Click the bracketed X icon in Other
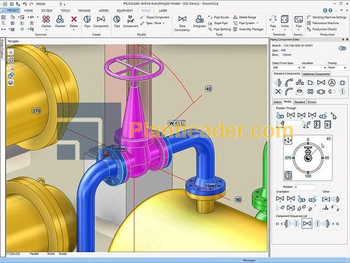The width and height of the screenshot is (350, 263). pos(326,199)
